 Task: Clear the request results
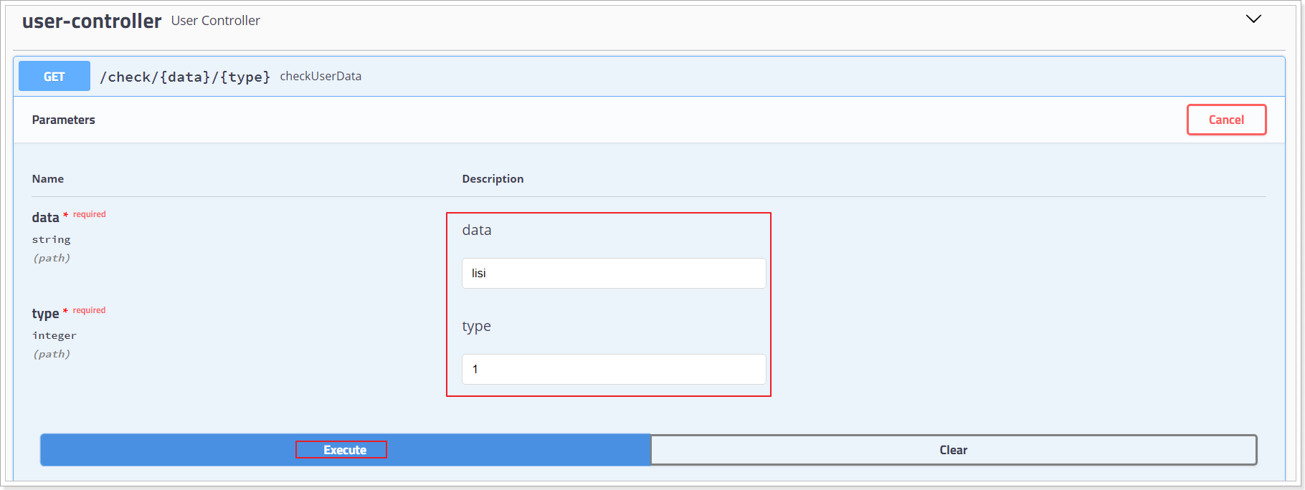point(954,450)
